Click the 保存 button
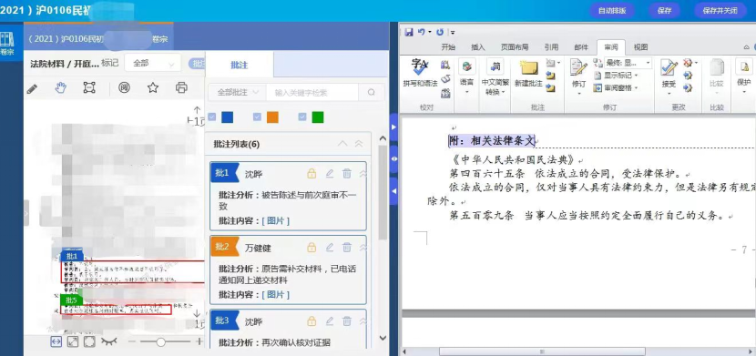The width and height of the screenshot is (756, 356). [x=664, y=11]
